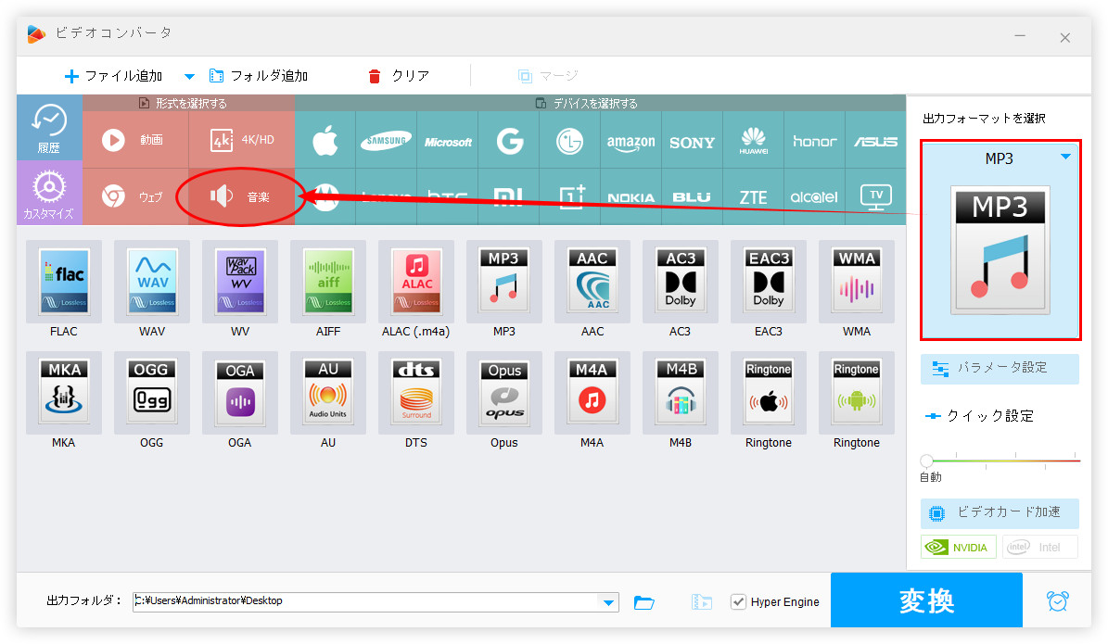Image resolution: width=1108 pixels, height=644 pixels.
Task: Choose the NOKIA device category
Action: (x=631, y=197)
